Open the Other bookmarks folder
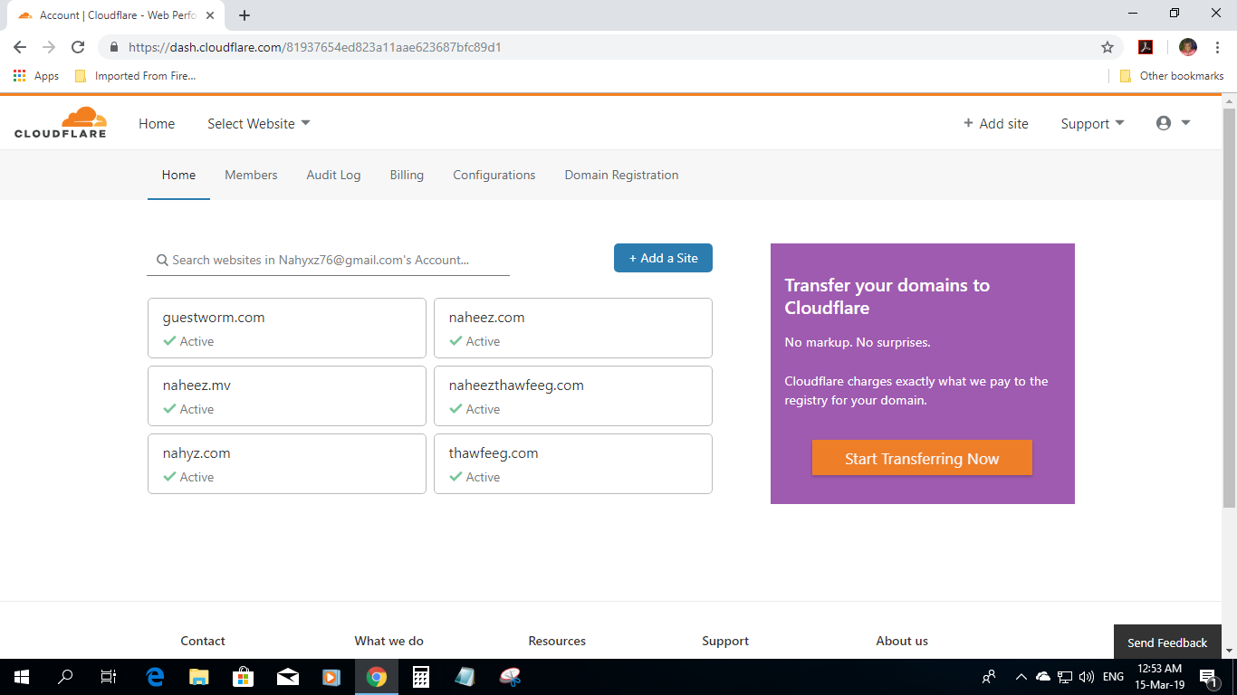The image size is (1237, 695). click(1172, 76)
